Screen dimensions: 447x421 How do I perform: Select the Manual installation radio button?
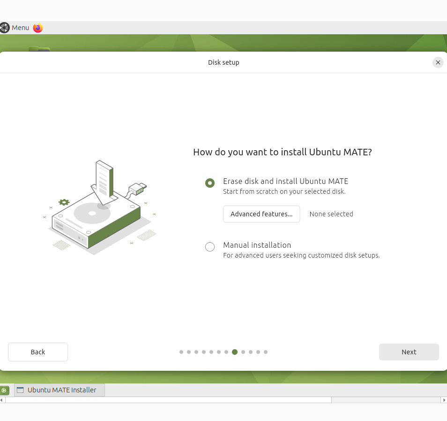pos(210,247)
